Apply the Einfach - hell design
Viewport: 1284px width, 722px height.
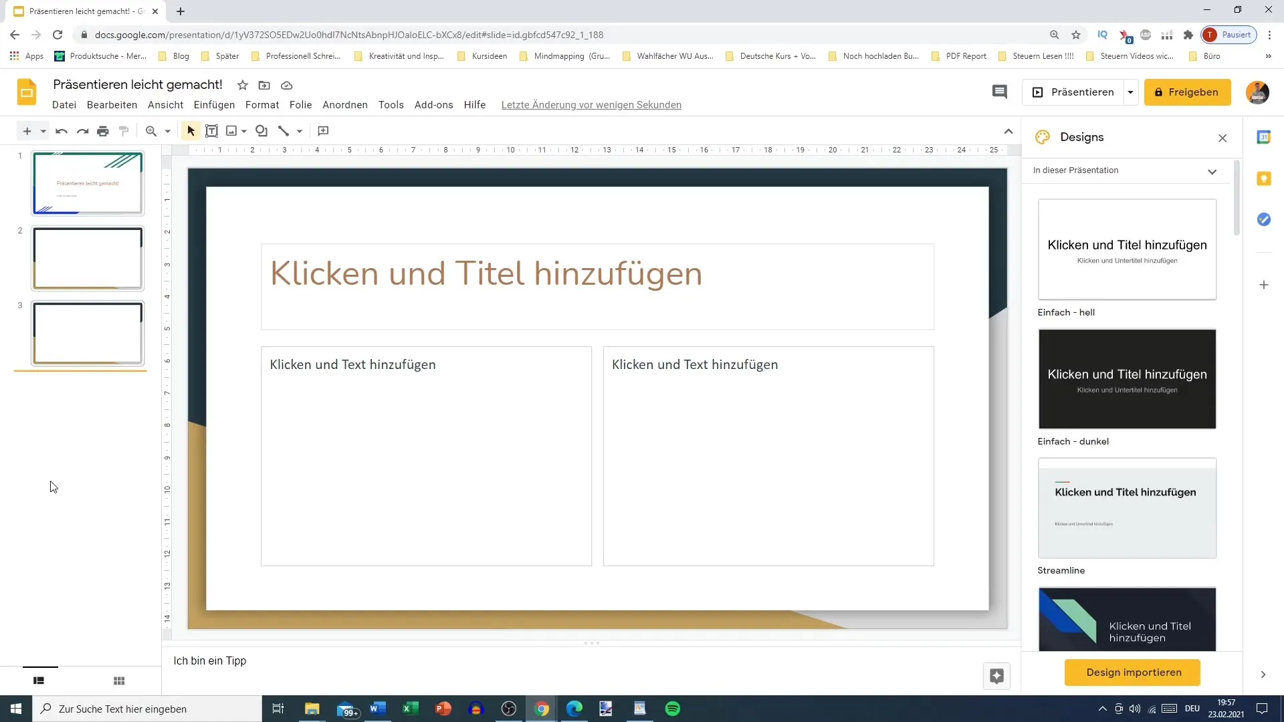[x=1127, y=249]
